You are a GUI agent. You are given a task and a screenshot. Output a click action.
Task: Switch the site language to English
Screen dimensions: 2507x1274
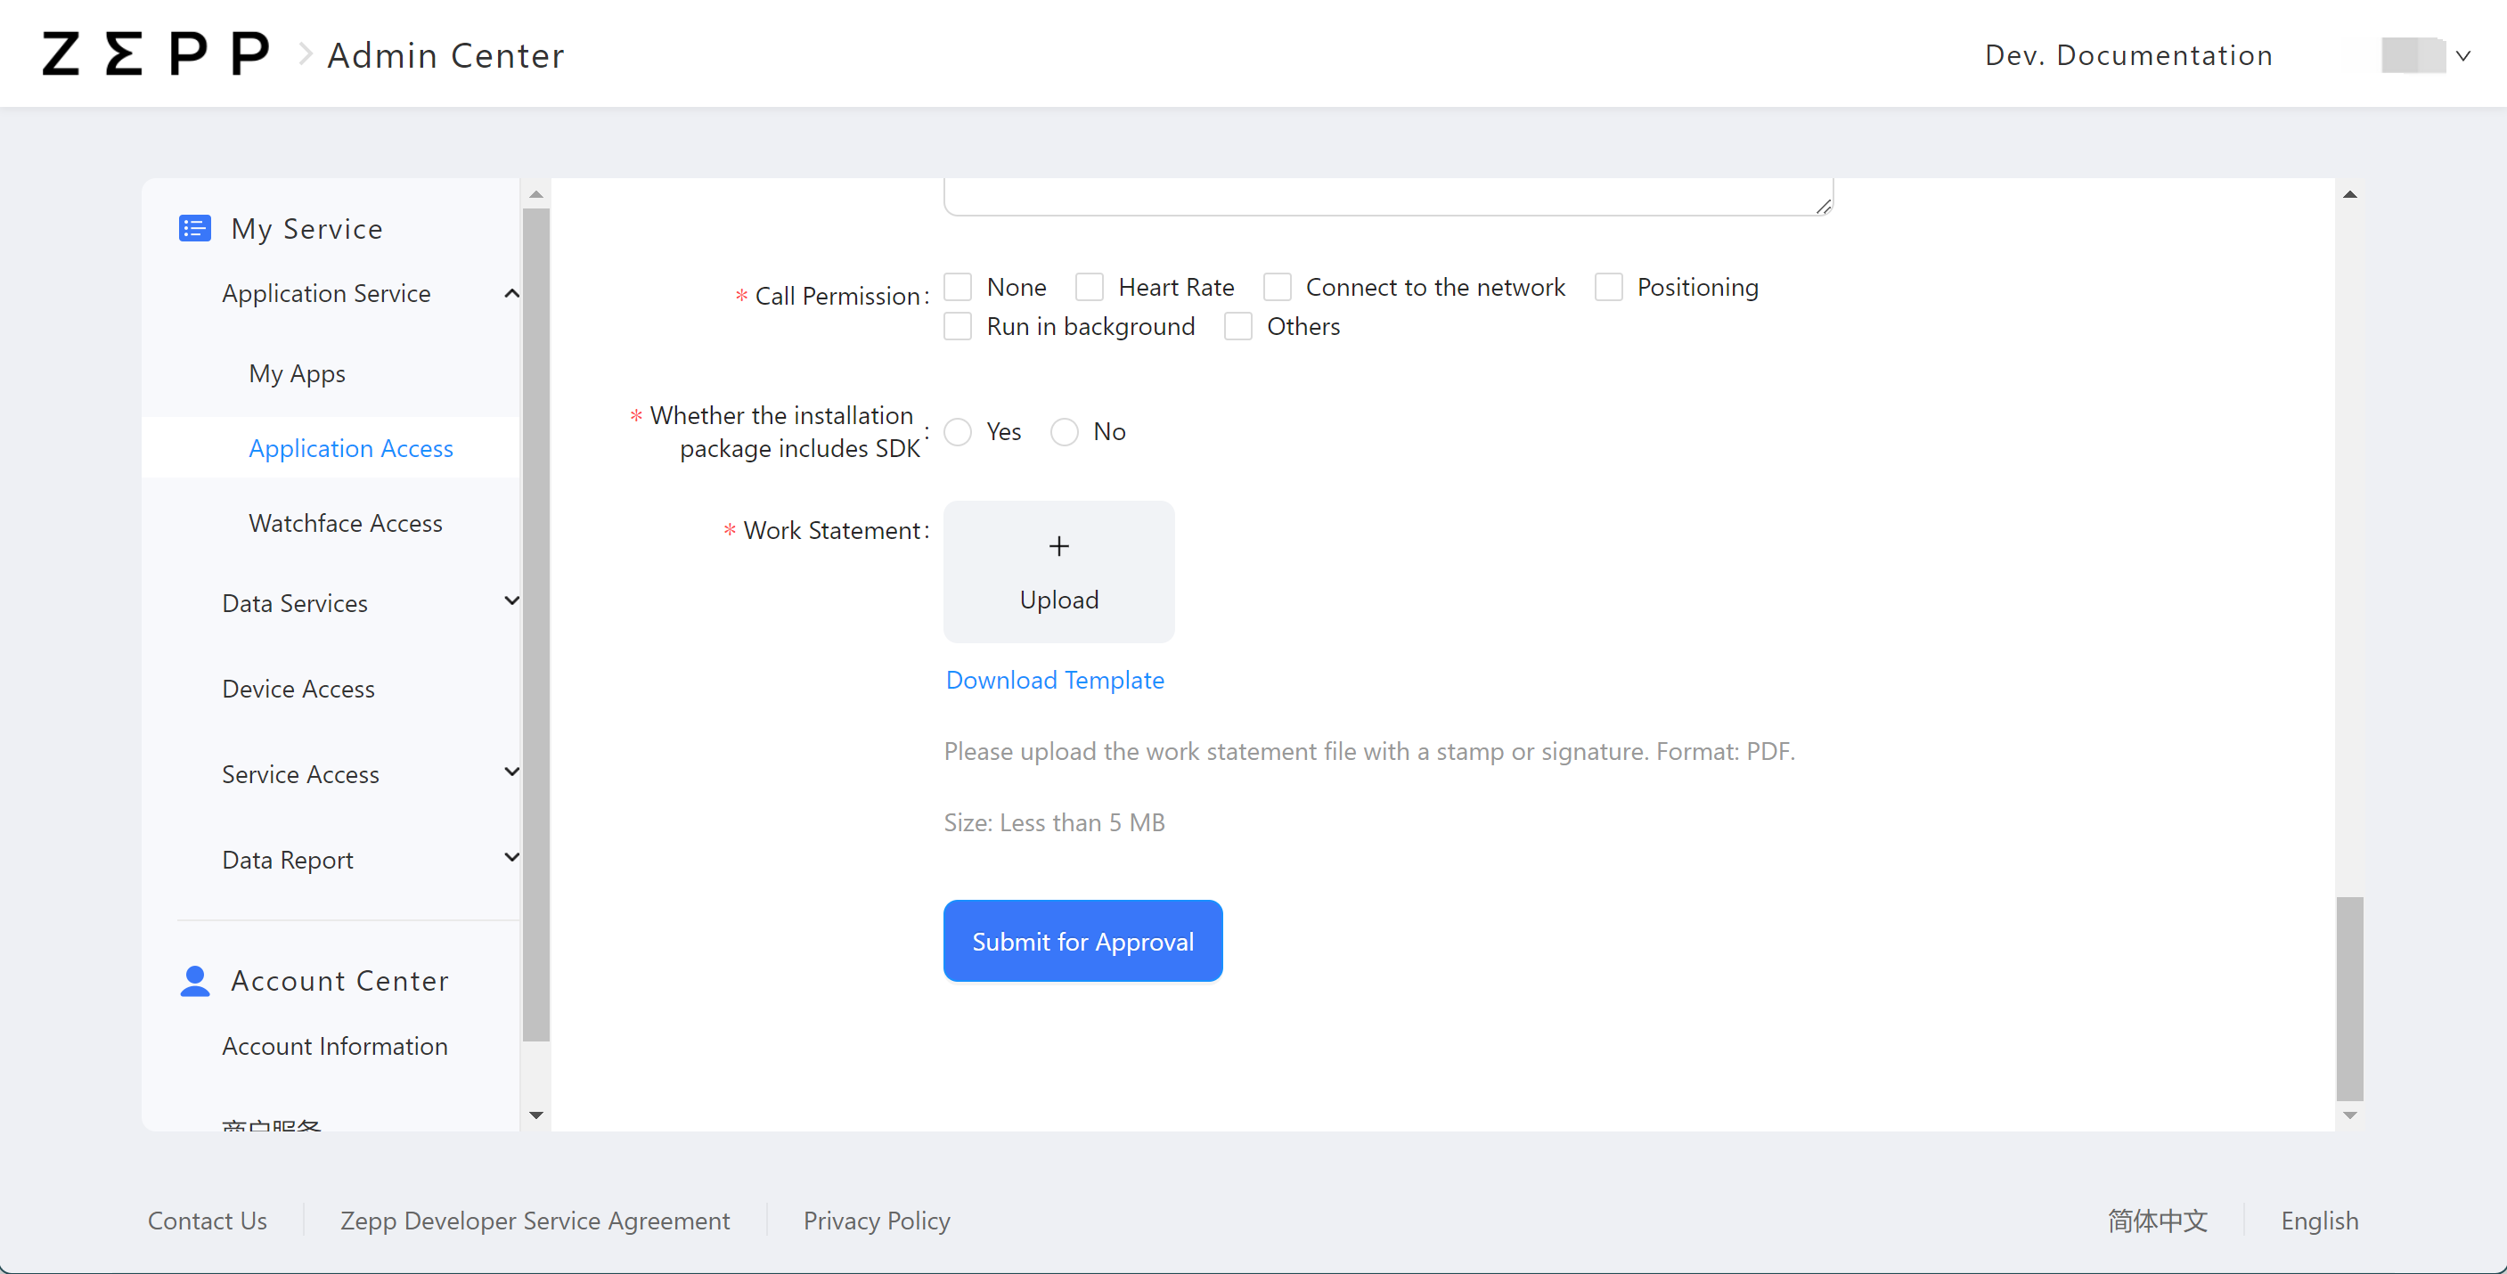(2319, 1221)
